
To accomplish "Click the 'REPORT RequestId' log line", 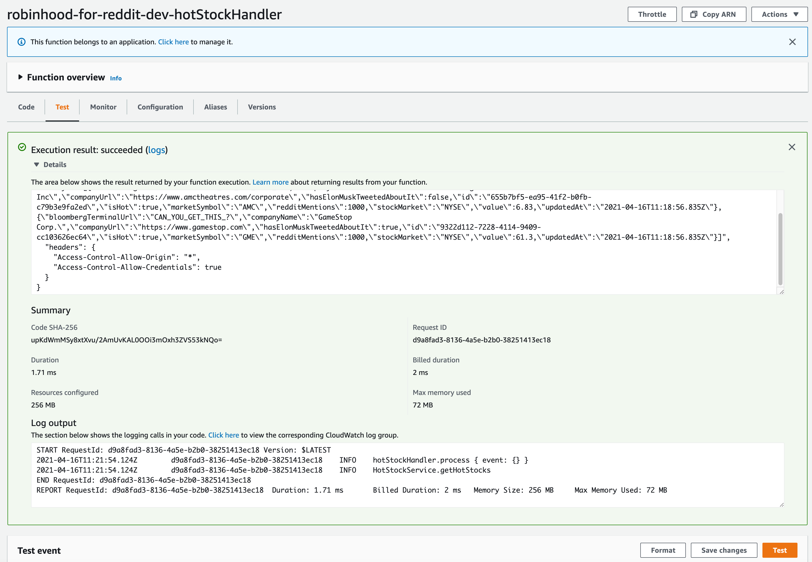I will click(352, 490).
